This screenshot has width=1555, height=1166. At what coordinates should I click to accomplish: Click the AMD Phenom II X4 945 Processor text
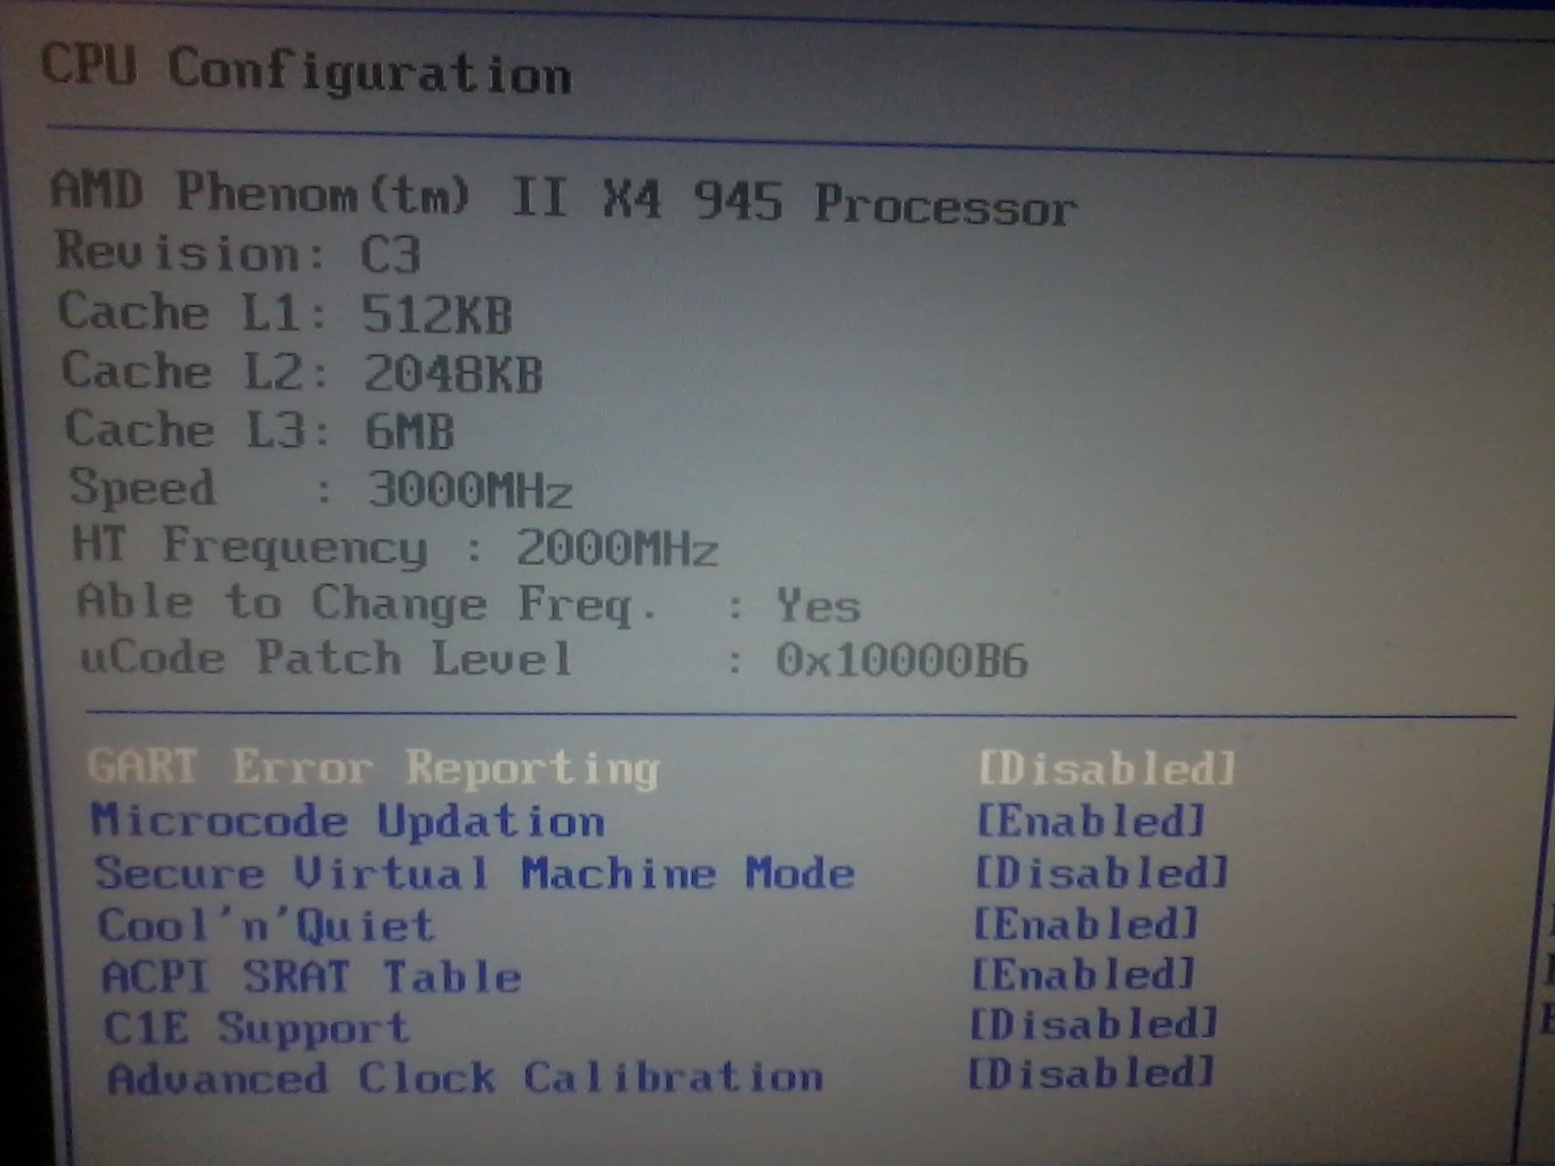click(x=564, y=197)
